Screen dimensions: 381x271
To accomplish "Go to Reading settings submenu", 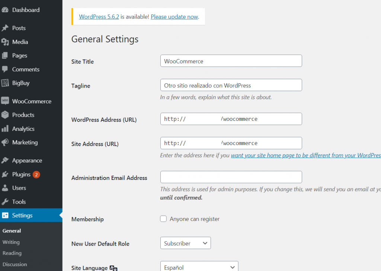I will [x=12, y=253].
